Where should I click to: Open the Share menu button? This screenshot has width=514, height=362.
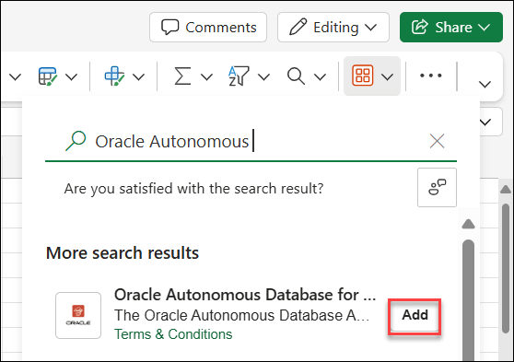click(451, 28)
